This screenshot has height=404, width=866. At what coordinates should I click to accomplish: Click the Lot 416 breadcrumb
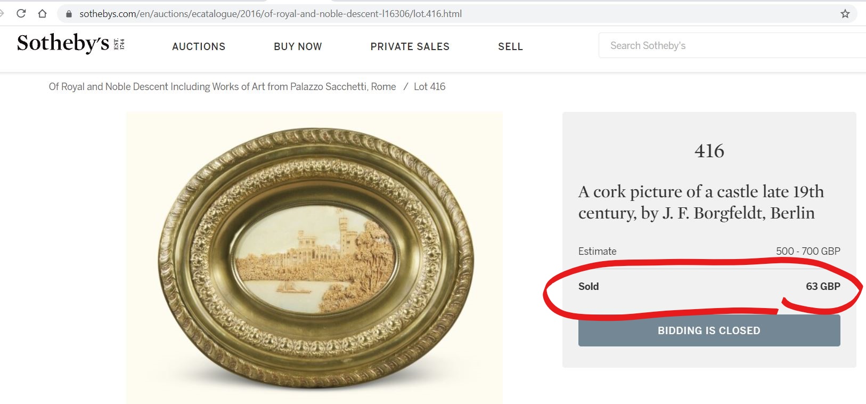tap(429, 87)
